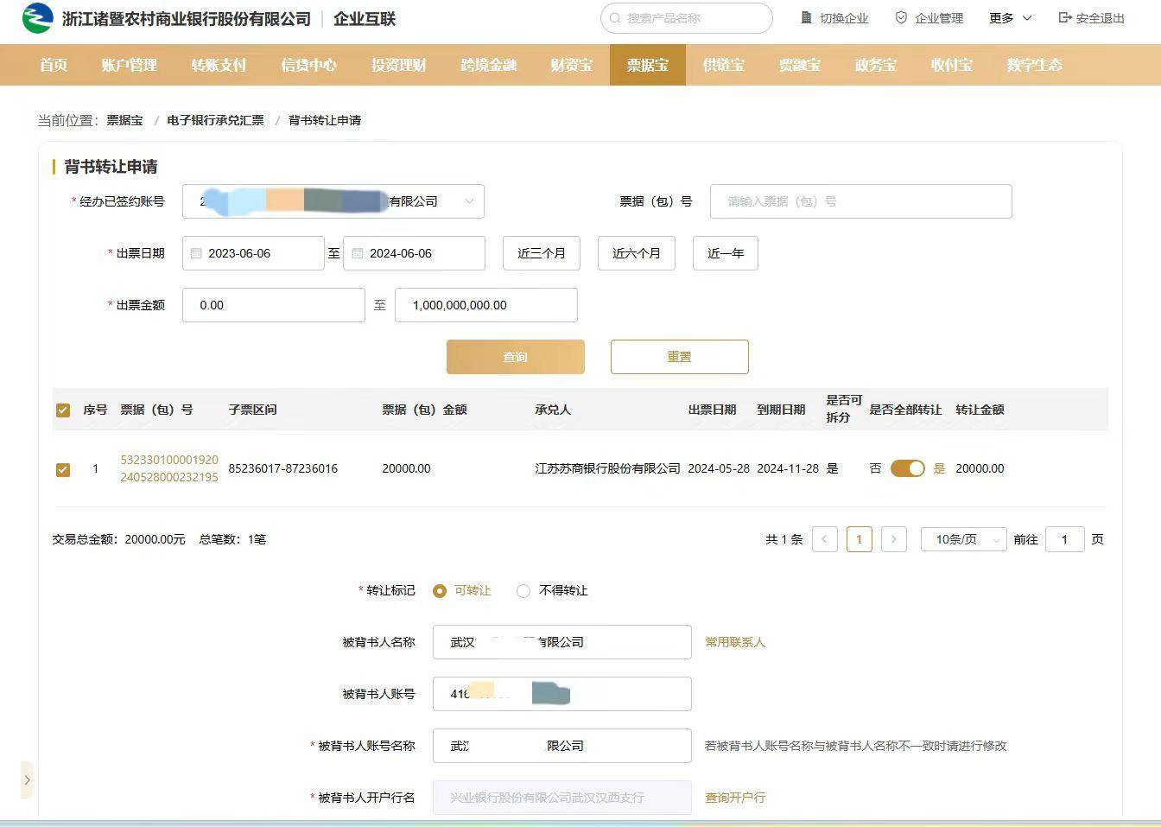
Task: Click the 查询 search button
Action: tap(516, 357)
